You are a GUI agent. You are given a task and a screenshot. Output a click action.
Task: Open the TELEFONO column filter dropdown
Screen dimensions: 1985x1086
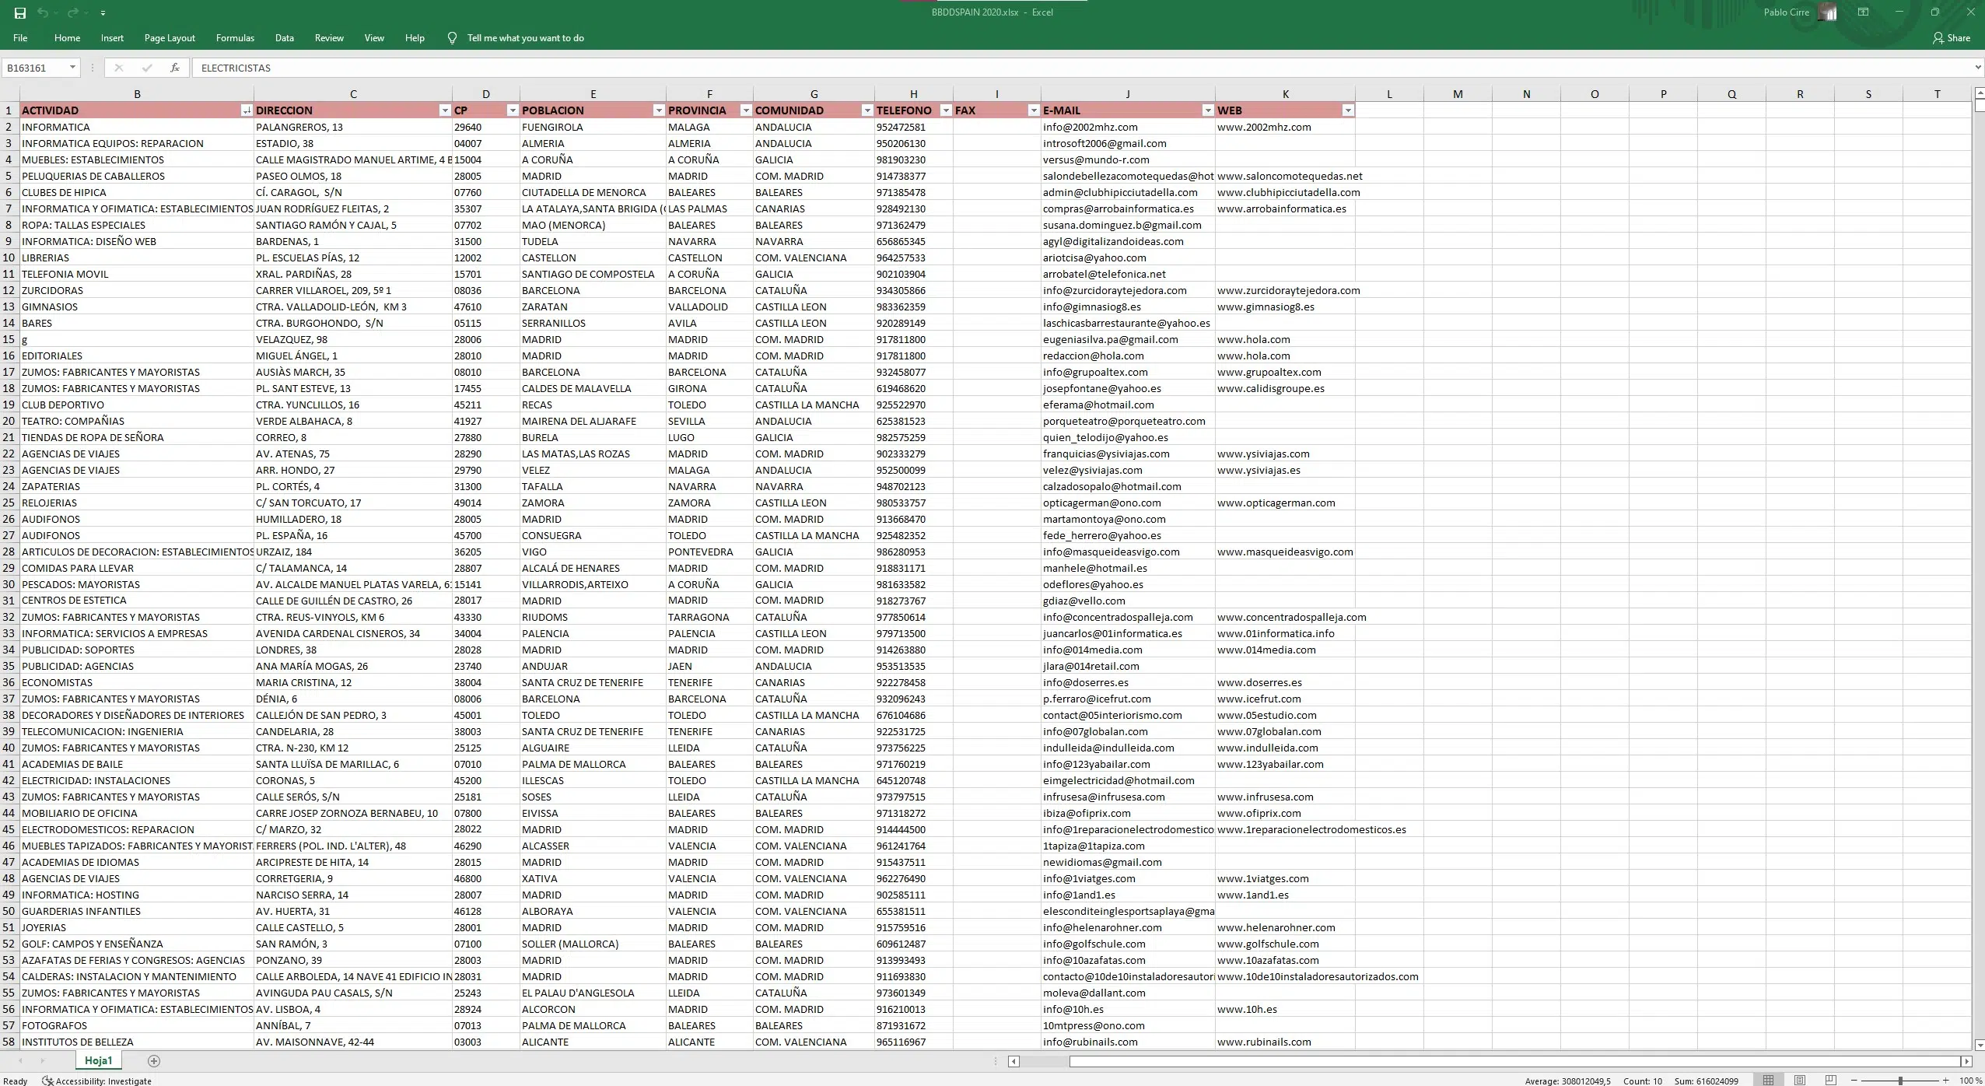[946, 110]
